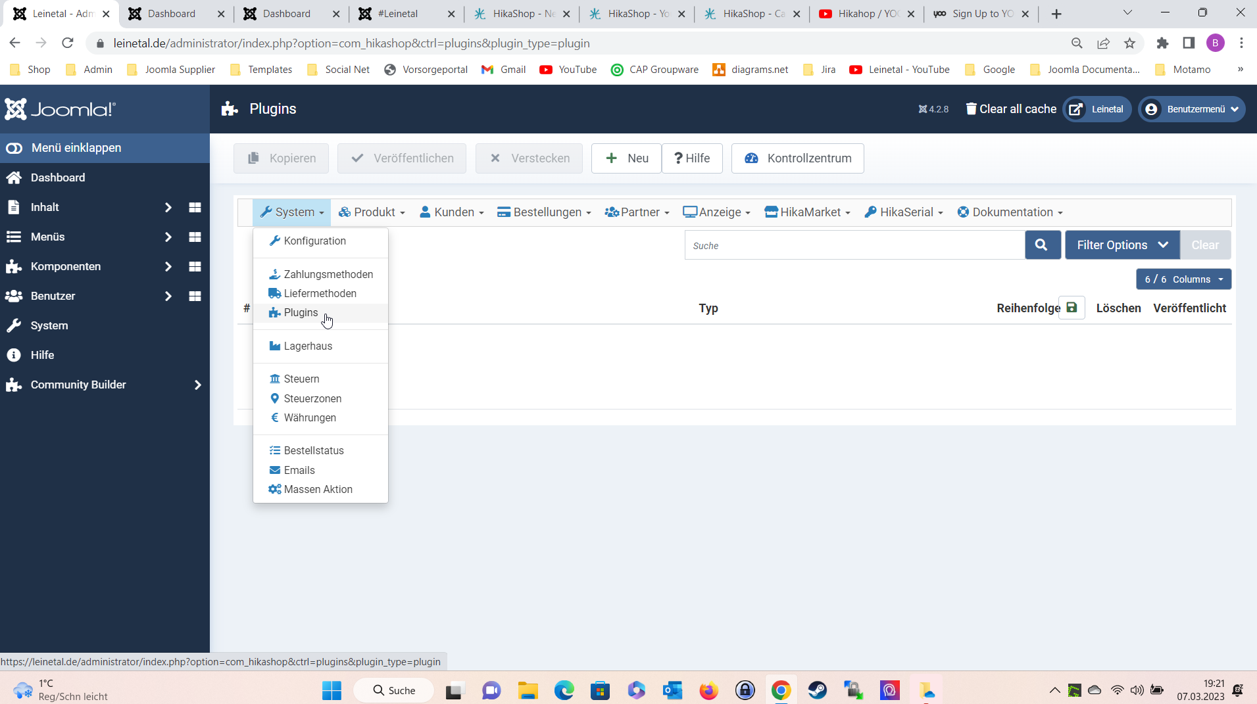1257x704 pixels.
Task: Open the dashboard grid icon next to Benutzer
Action: [x=195, y=296]
